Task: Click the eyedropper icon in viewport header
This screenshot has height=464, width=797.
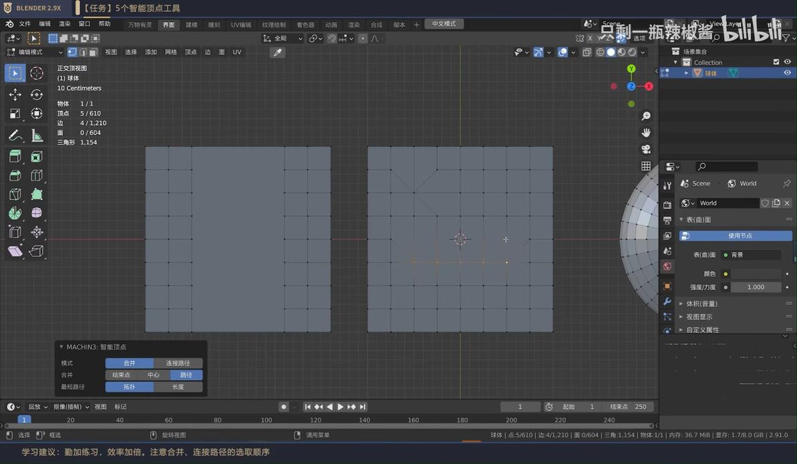Action: (x=277, y=52)
